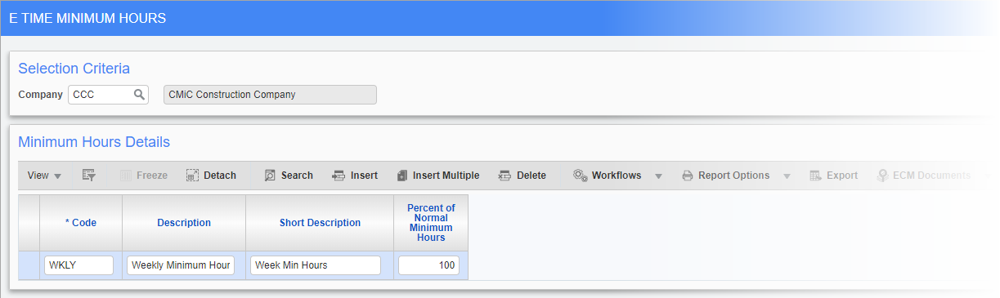This screenshot has width=1000, height=298.
Task: Click the Report Options printer button
Action: point(726,176)
